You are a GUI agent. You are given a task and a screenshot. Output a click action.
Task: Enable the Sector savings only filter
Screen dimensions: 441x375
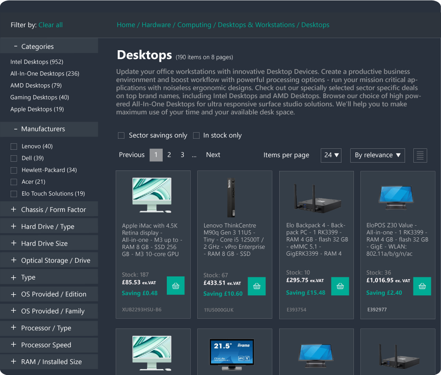tap(121, 135)
